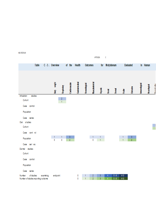Select Cohort under Inhalation studies

26,100
